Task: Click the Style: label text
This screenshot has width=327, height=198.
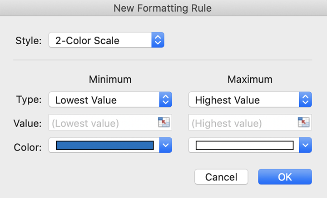Action: tap(29, 41)
